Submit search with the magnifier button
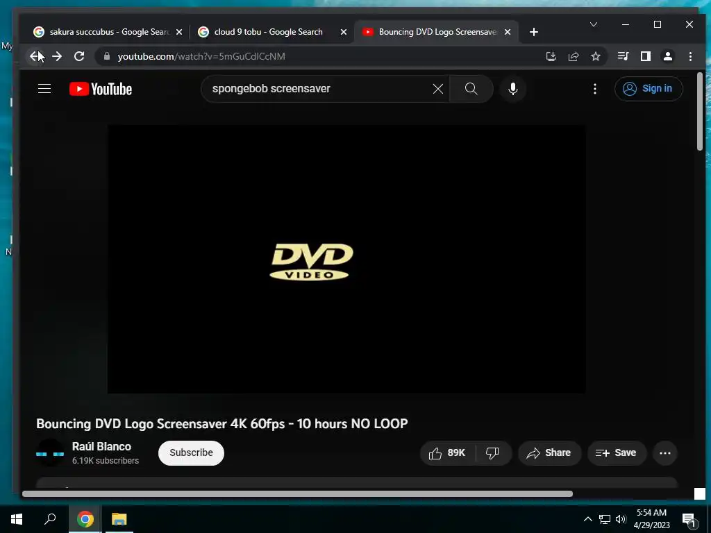 tap(471, 89)
